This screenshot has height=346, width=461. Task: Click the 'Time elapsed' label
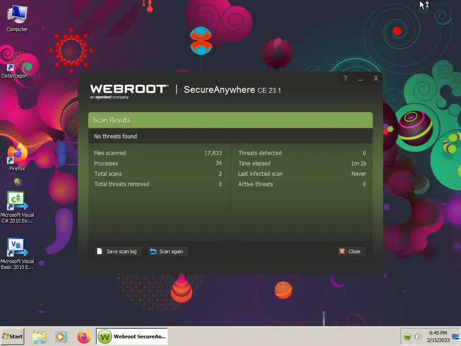pyautogui.click(x=254, y=163)
